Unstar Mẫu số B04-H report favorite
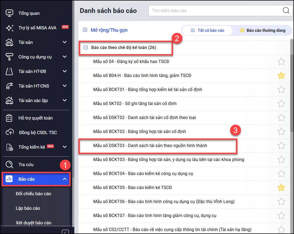The height and width of the screenshot is (234, 294). tap(281, 76)
